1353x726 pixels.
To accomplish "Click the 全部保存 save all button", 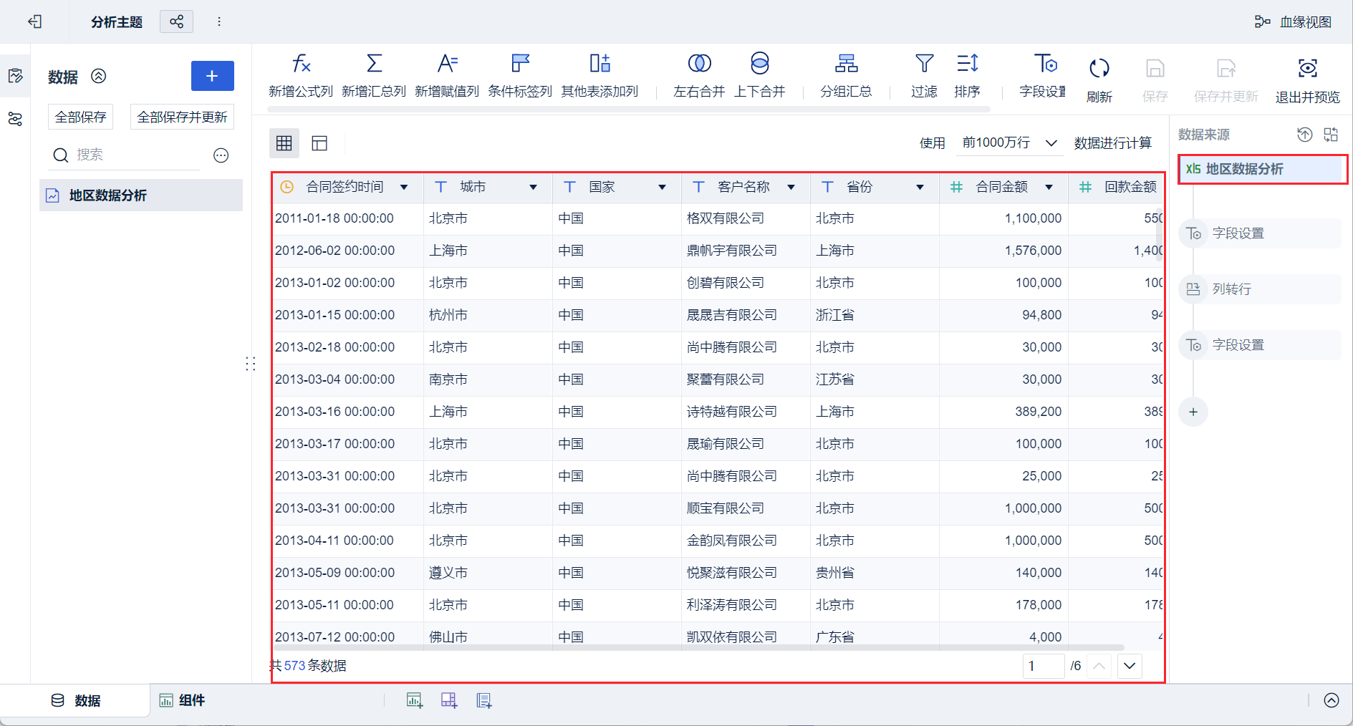I will 80,116.
